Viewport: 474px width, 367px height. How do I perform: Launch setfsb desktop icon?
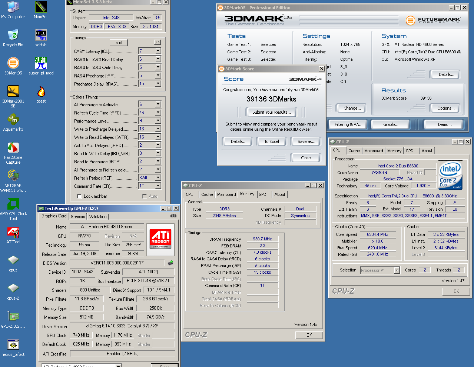(x=41, y=38)
